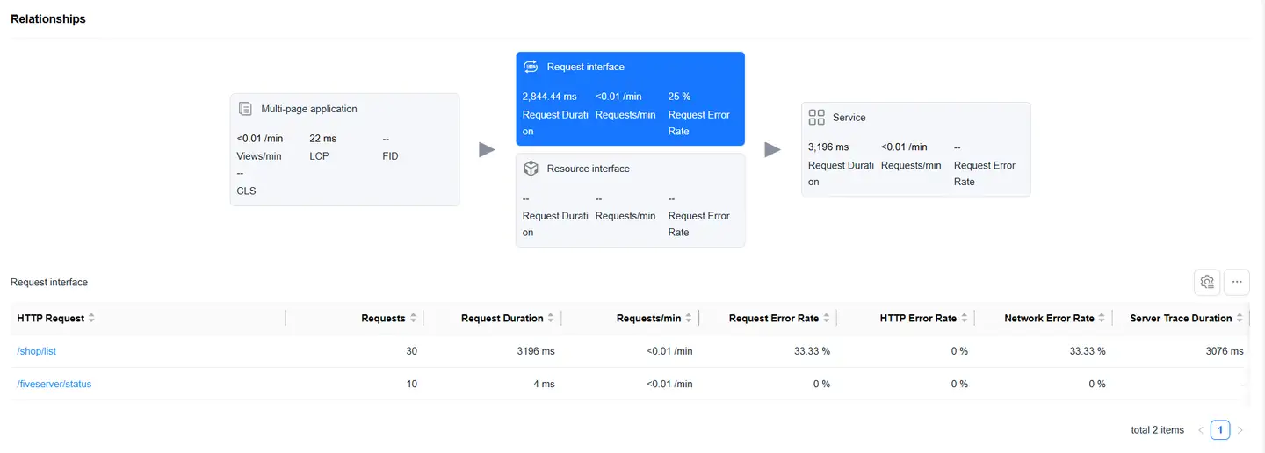This screenshot has height=453, width=1265.
Task: Click the Resource interface cube icon
Action: click(x=531, y=169)
